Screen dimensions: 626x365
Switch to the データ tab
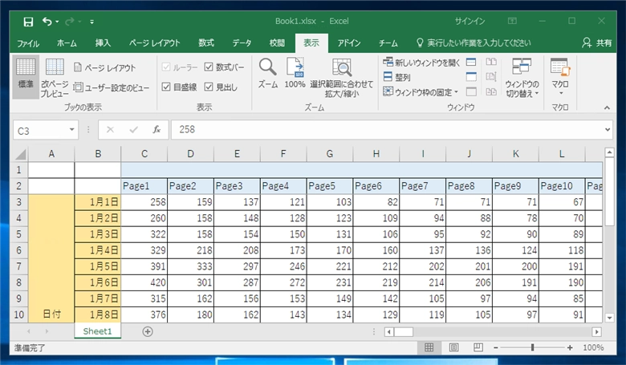pos(242,43)
